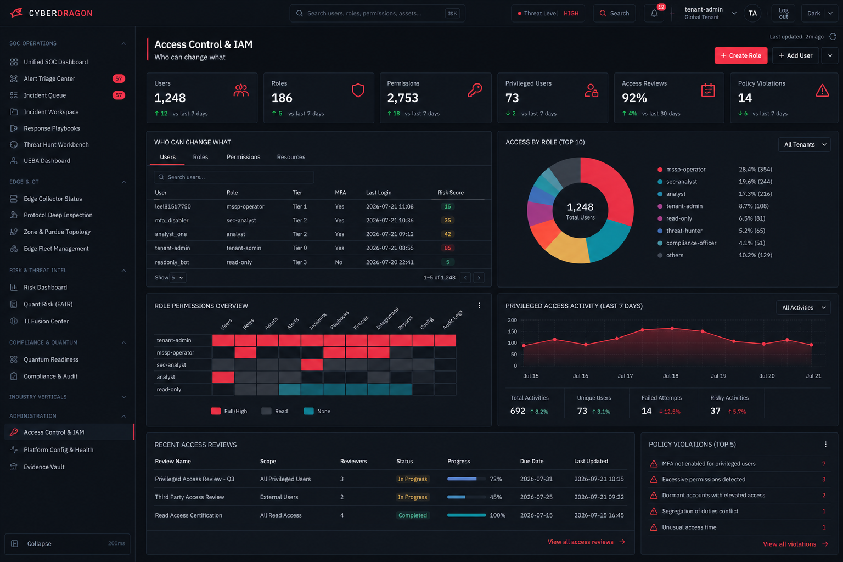
Task: Click the MFA not enabled violation row
Action: point(738,464)
